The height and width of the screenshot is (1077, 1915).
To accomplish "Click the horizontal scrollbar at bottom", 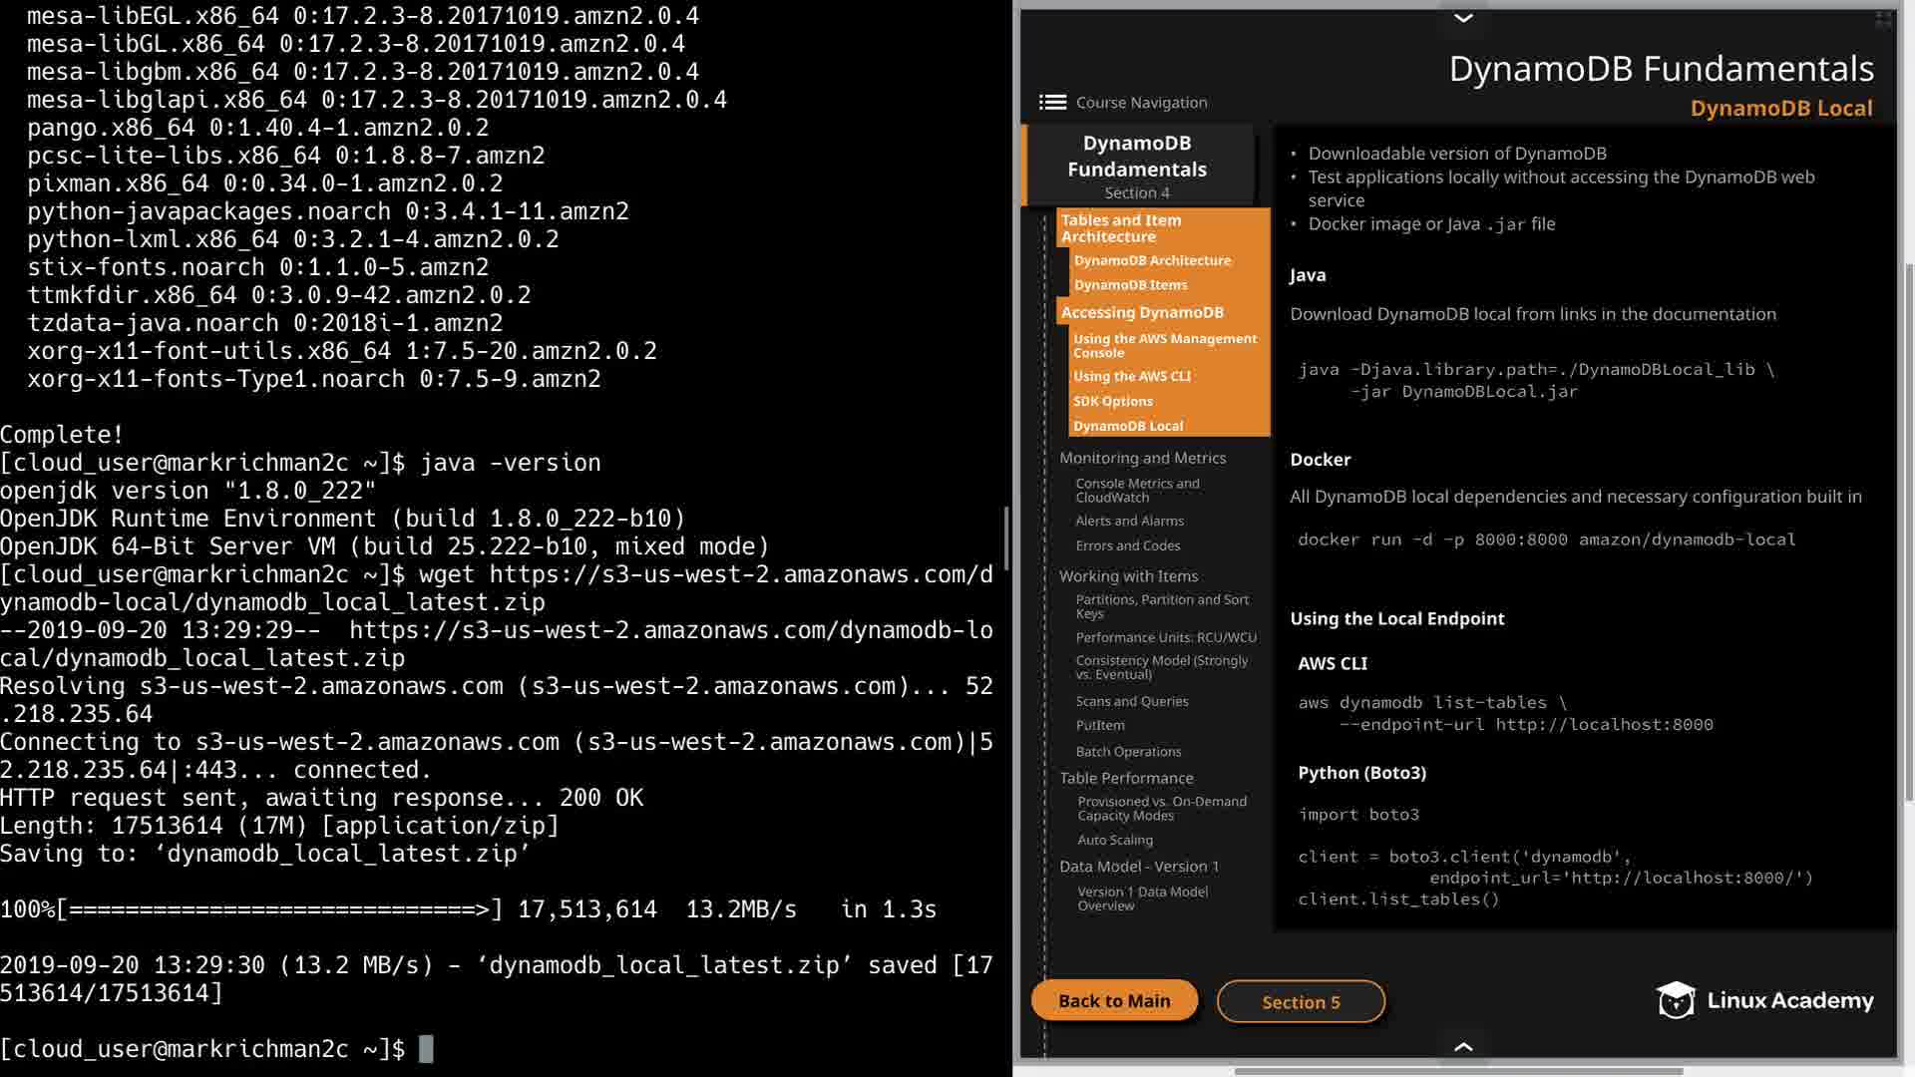I will (1458, 1071).
